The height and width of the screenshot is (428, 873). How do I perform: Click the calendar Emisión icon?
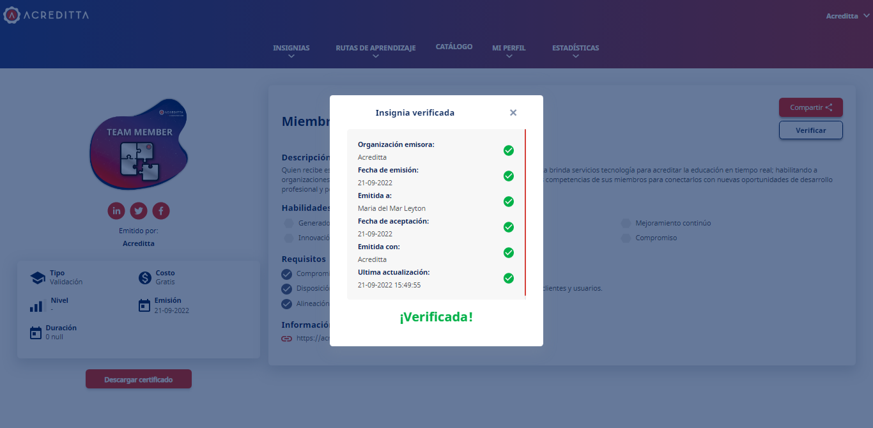(x=144, y=305)
